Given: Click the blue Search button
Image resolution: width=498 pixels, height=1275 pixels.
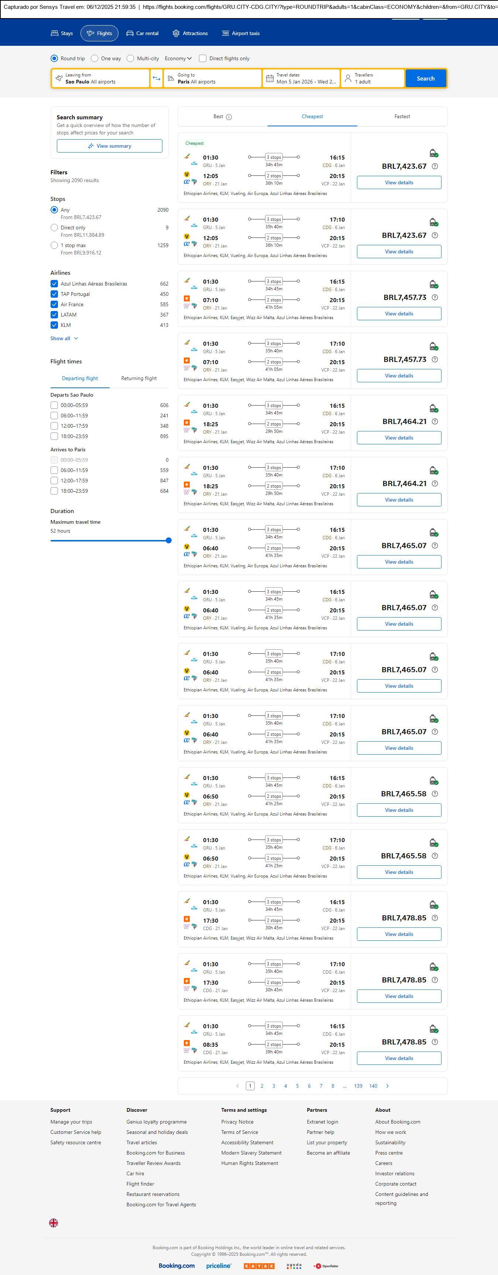Looking at the screenshot, I should tap(425, 78).
